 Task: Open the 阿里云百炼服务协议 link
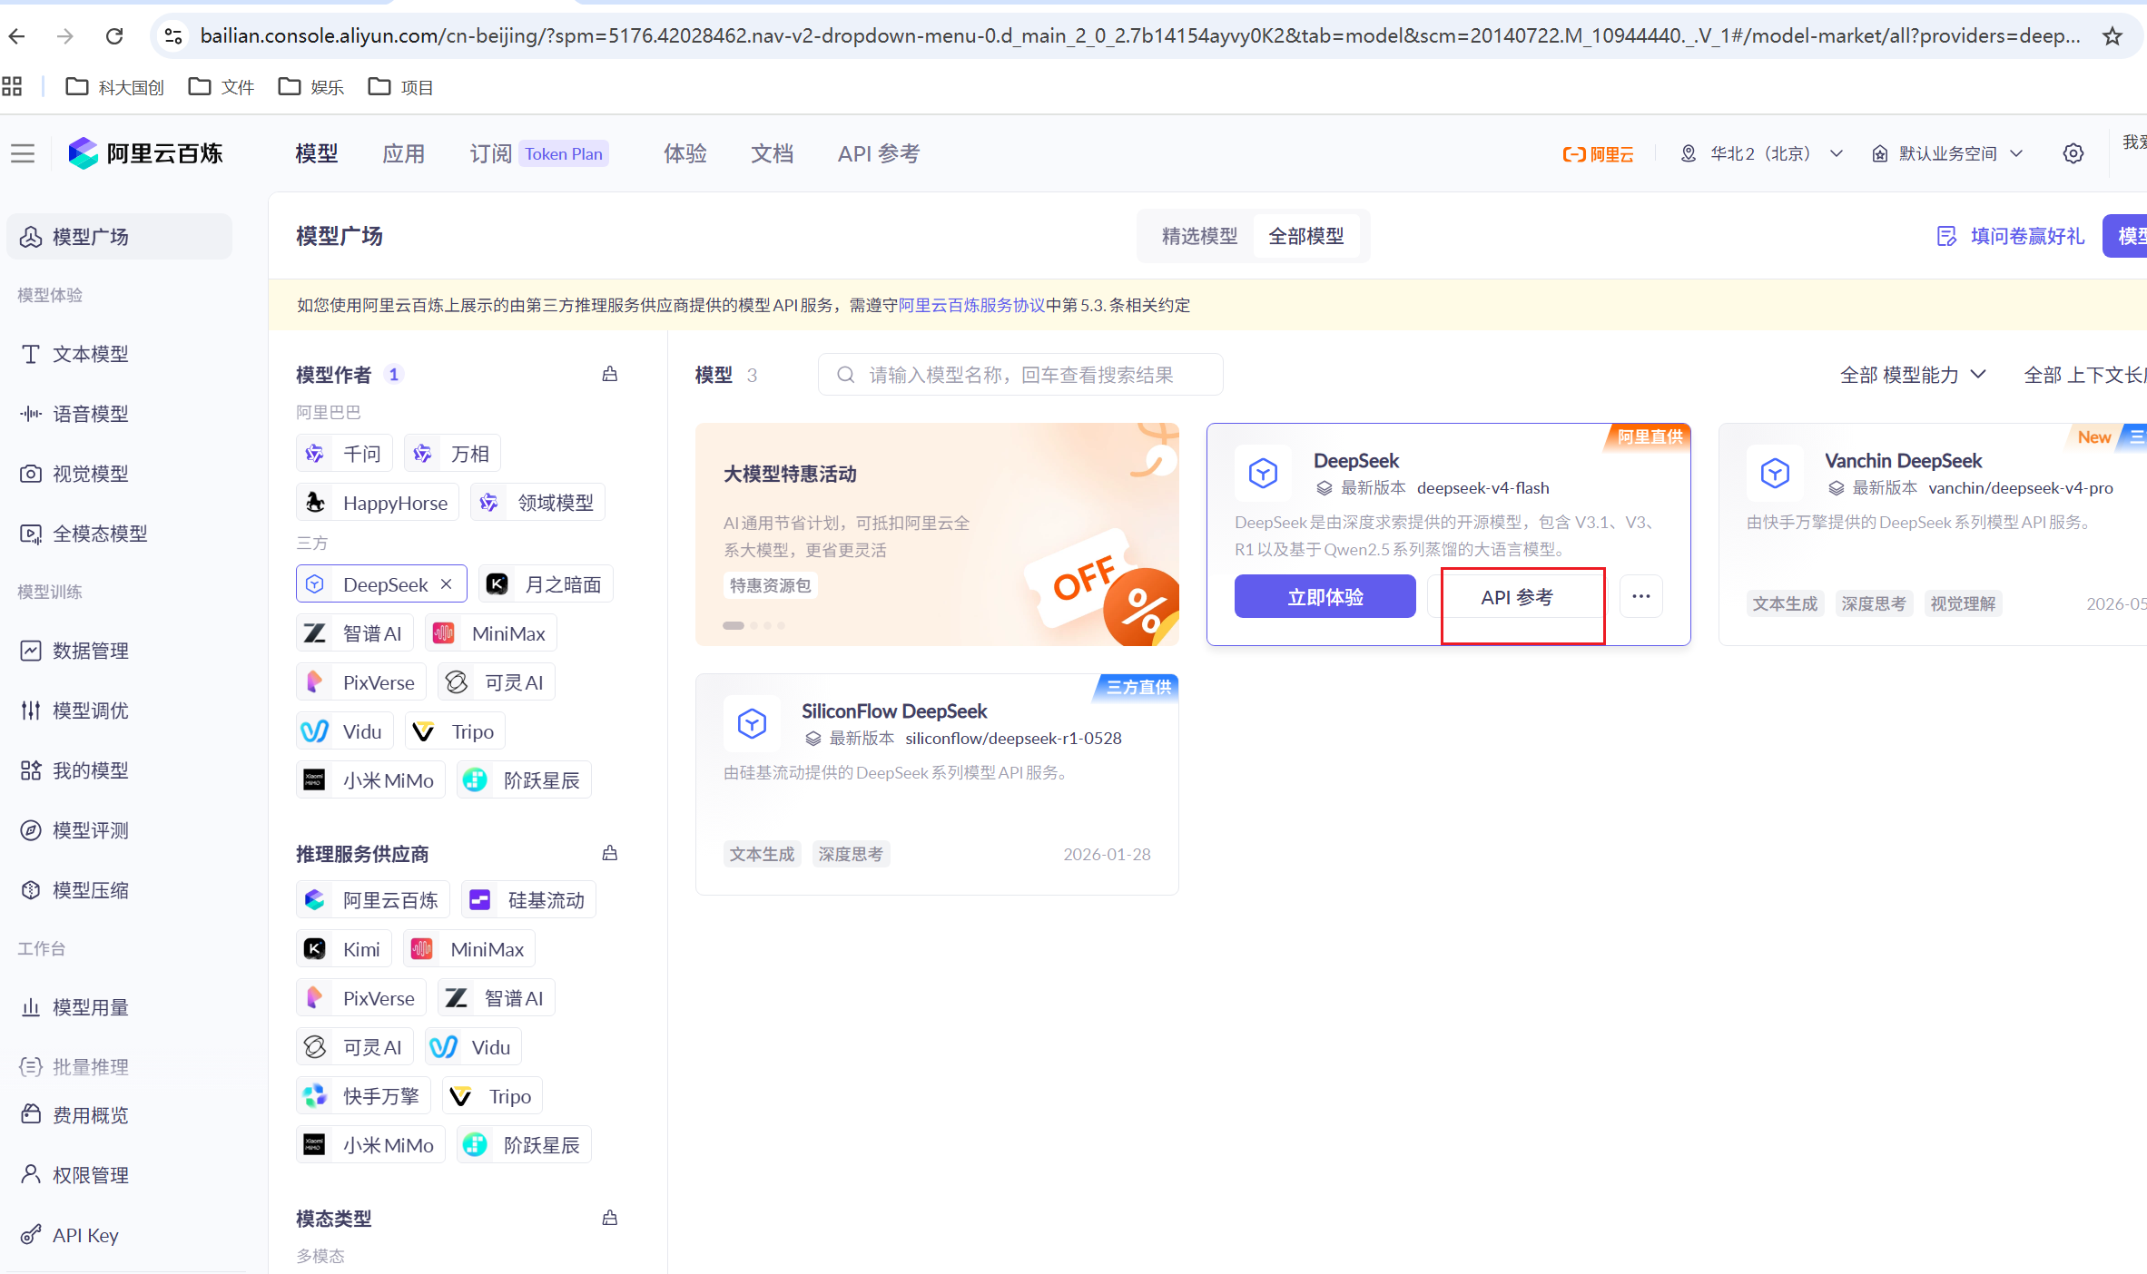(971, 306)
